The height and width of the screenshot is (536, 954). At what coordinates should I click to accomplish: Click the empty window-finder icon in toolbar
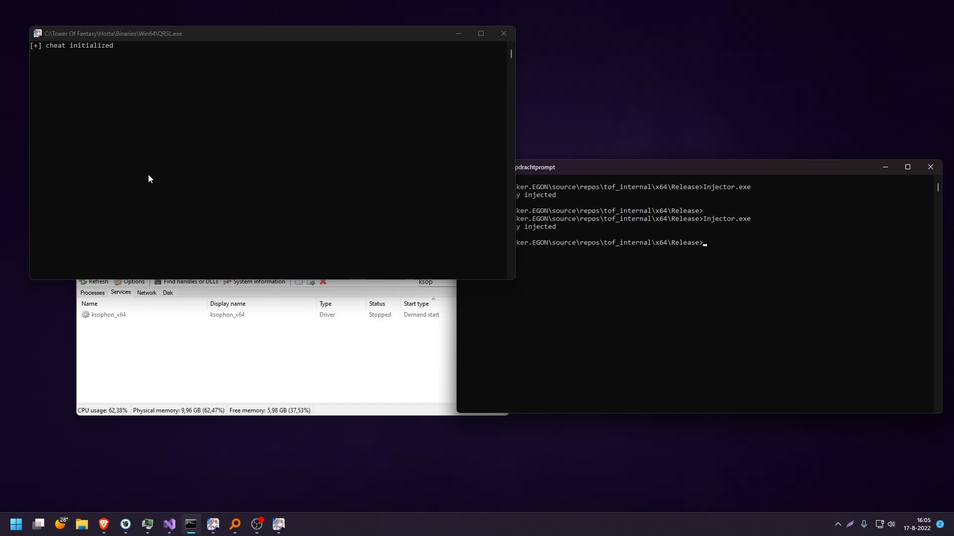click(x=299, y=282)
